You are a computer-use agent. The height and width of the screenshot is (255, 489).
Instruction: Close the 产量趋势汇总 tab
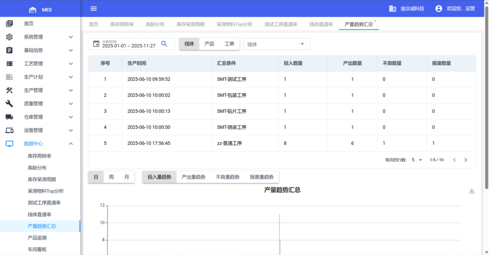pos(375,21)
